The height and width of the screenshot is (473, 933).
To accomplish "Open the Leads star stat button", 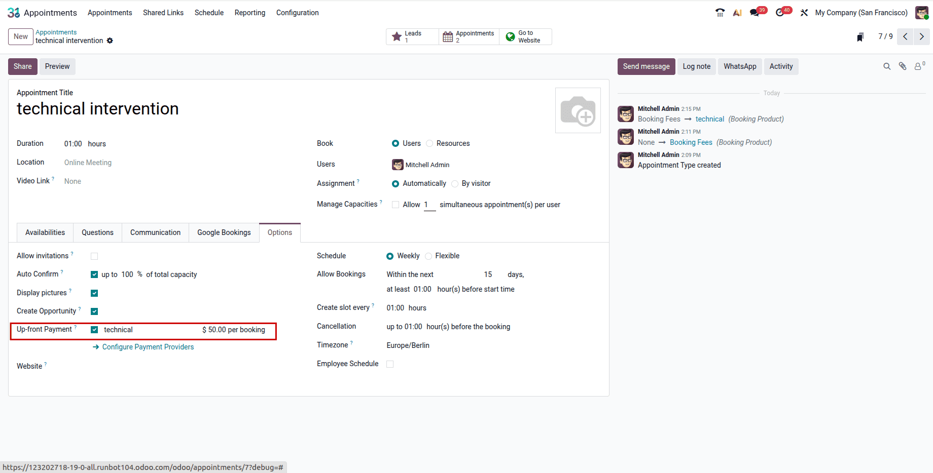I will point(412,36).
